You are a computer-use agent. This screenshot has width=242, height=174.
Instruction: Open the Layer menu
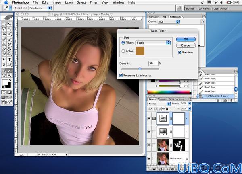69,2
